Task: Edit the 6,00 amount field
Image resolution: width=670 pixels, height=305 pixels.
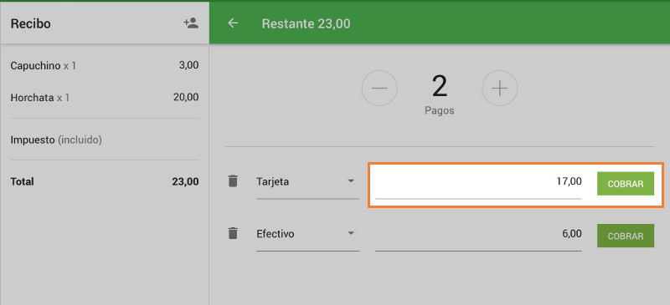Action: pyautogui.click(x=478, y=235)
